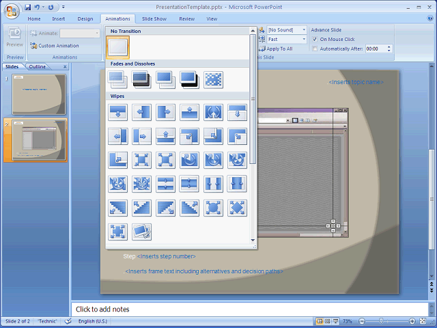Viewport: 437px width, 328px height.
Task: Select slide 1 thumbnail
Action: click(39, 94)
